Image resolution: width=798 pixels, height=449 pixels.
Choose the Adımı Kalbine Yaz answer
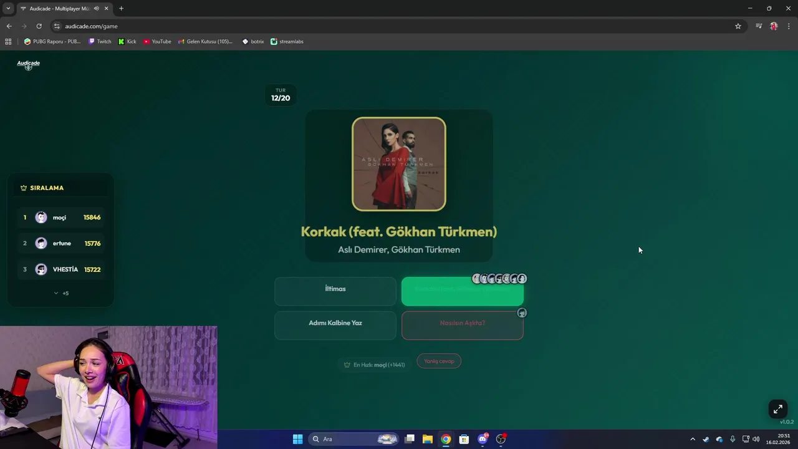[x=335, y=326]
